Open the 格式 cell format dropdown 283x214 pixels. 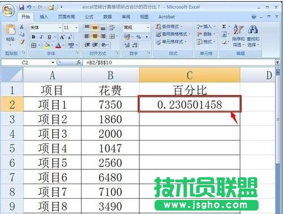[x=206, y=42]
